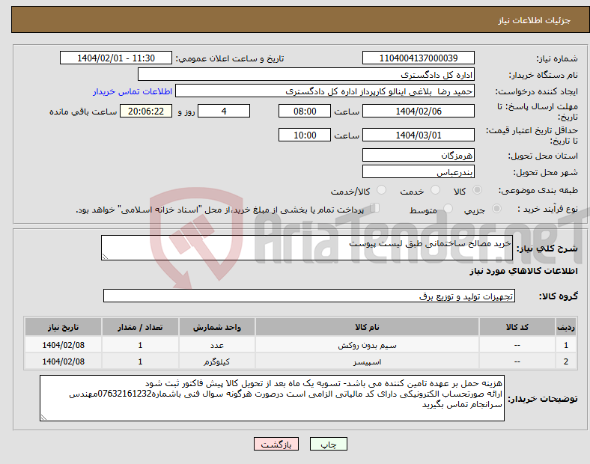Click the ردیف column header

(566, 327)
